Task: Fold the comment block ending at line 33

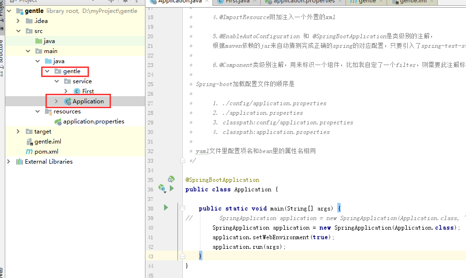Action: click(182, 161)
